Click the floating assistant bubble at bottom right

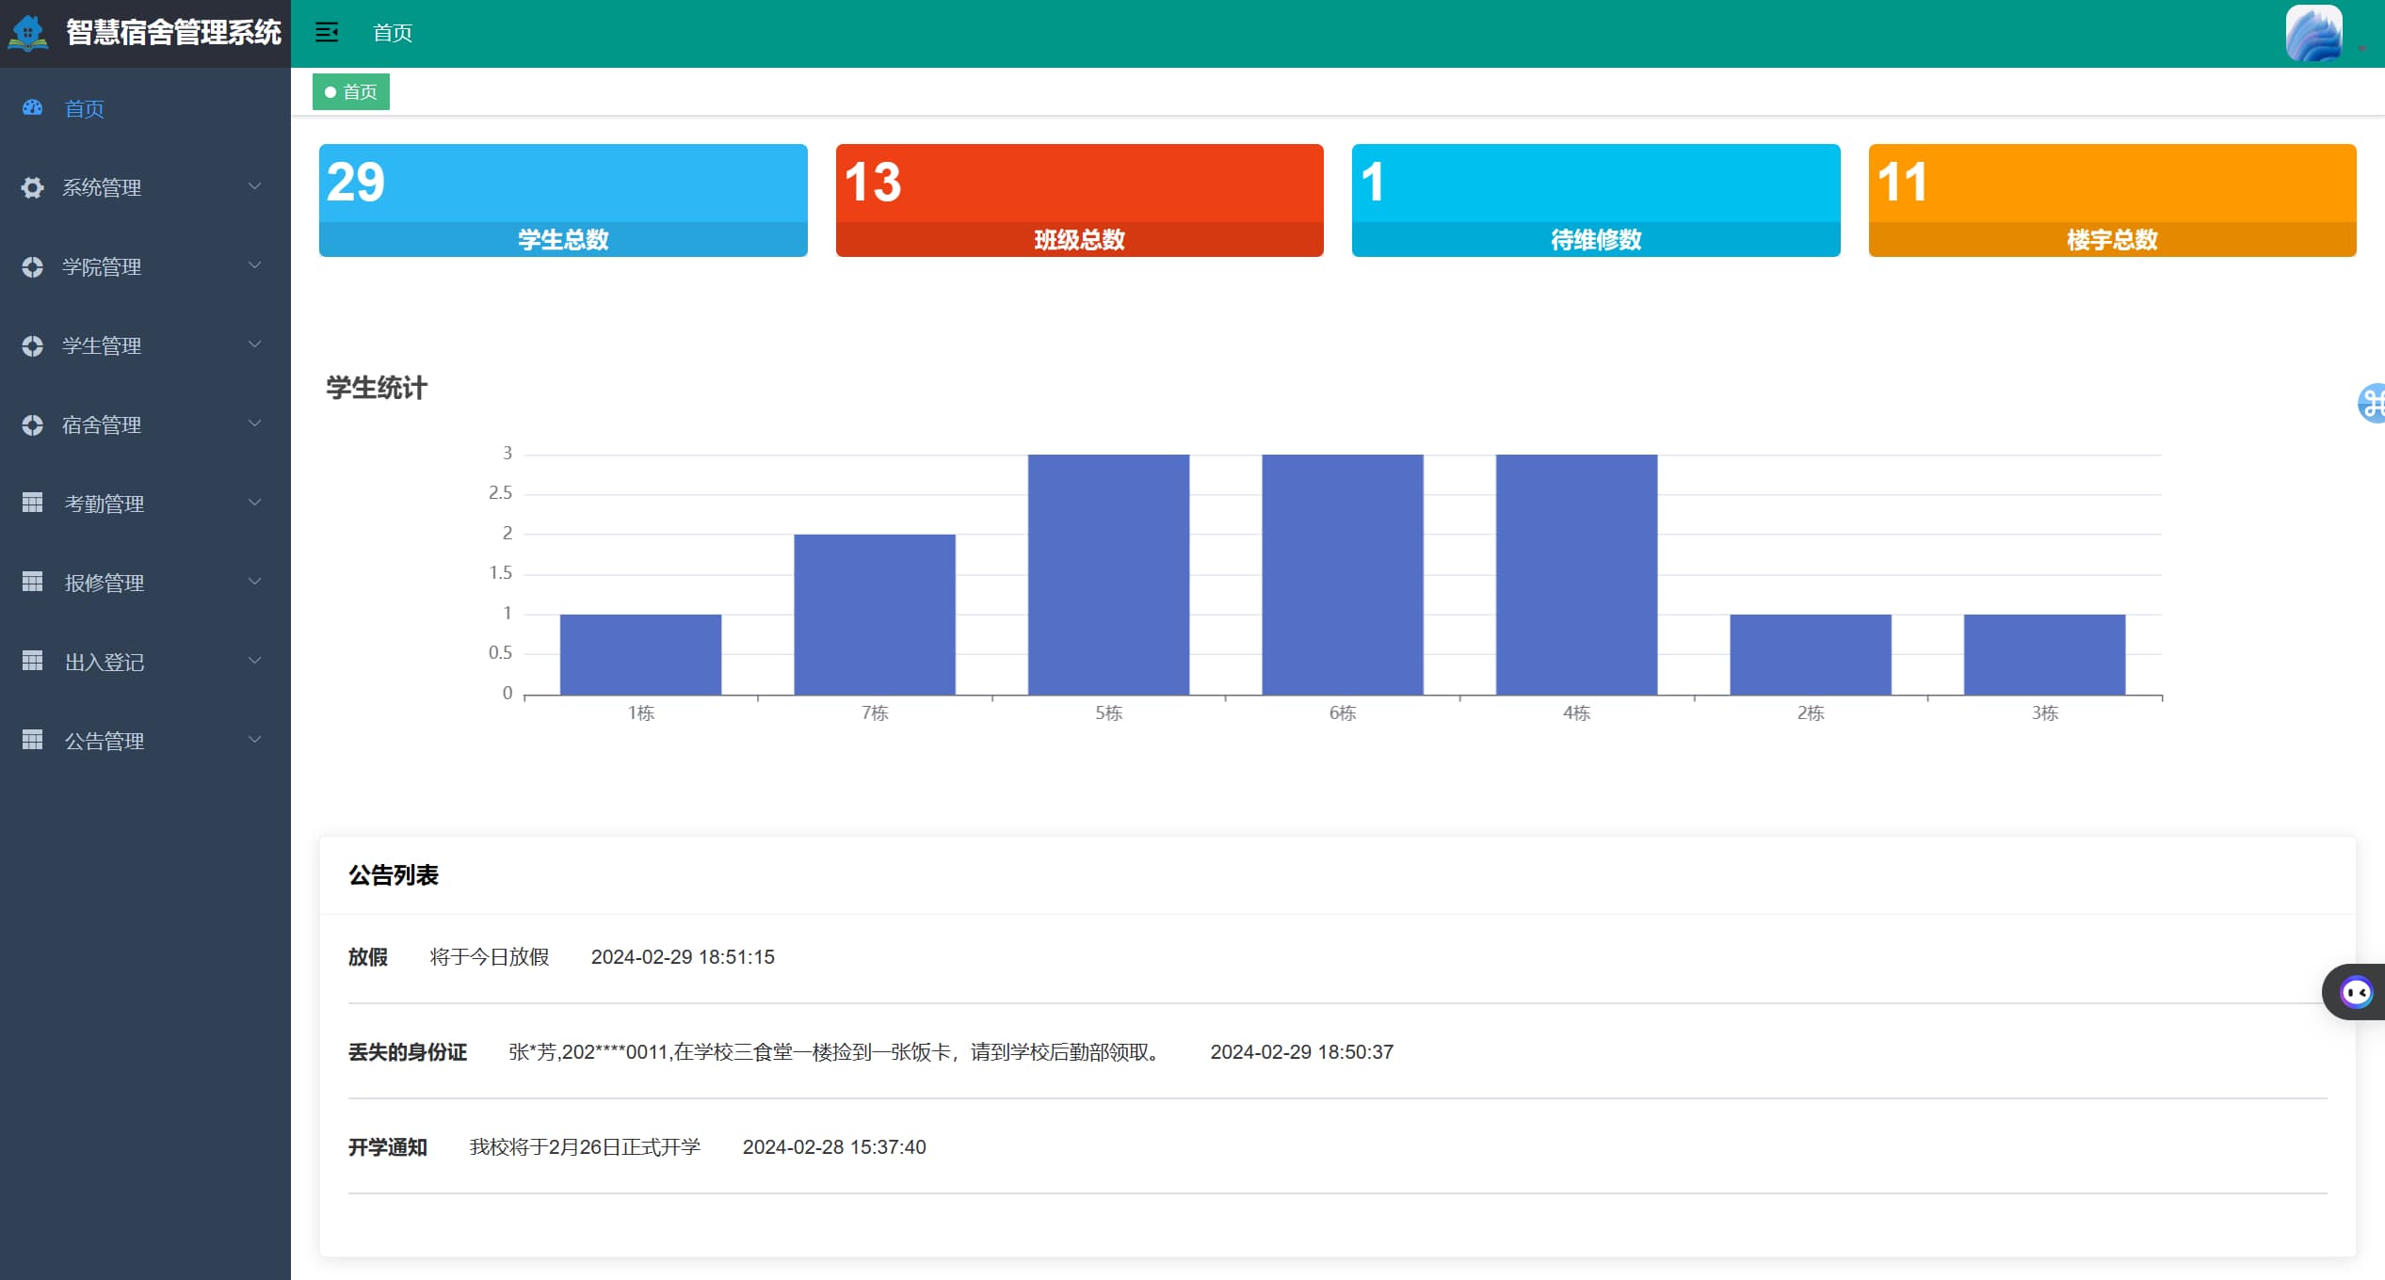coord(2357,991)
